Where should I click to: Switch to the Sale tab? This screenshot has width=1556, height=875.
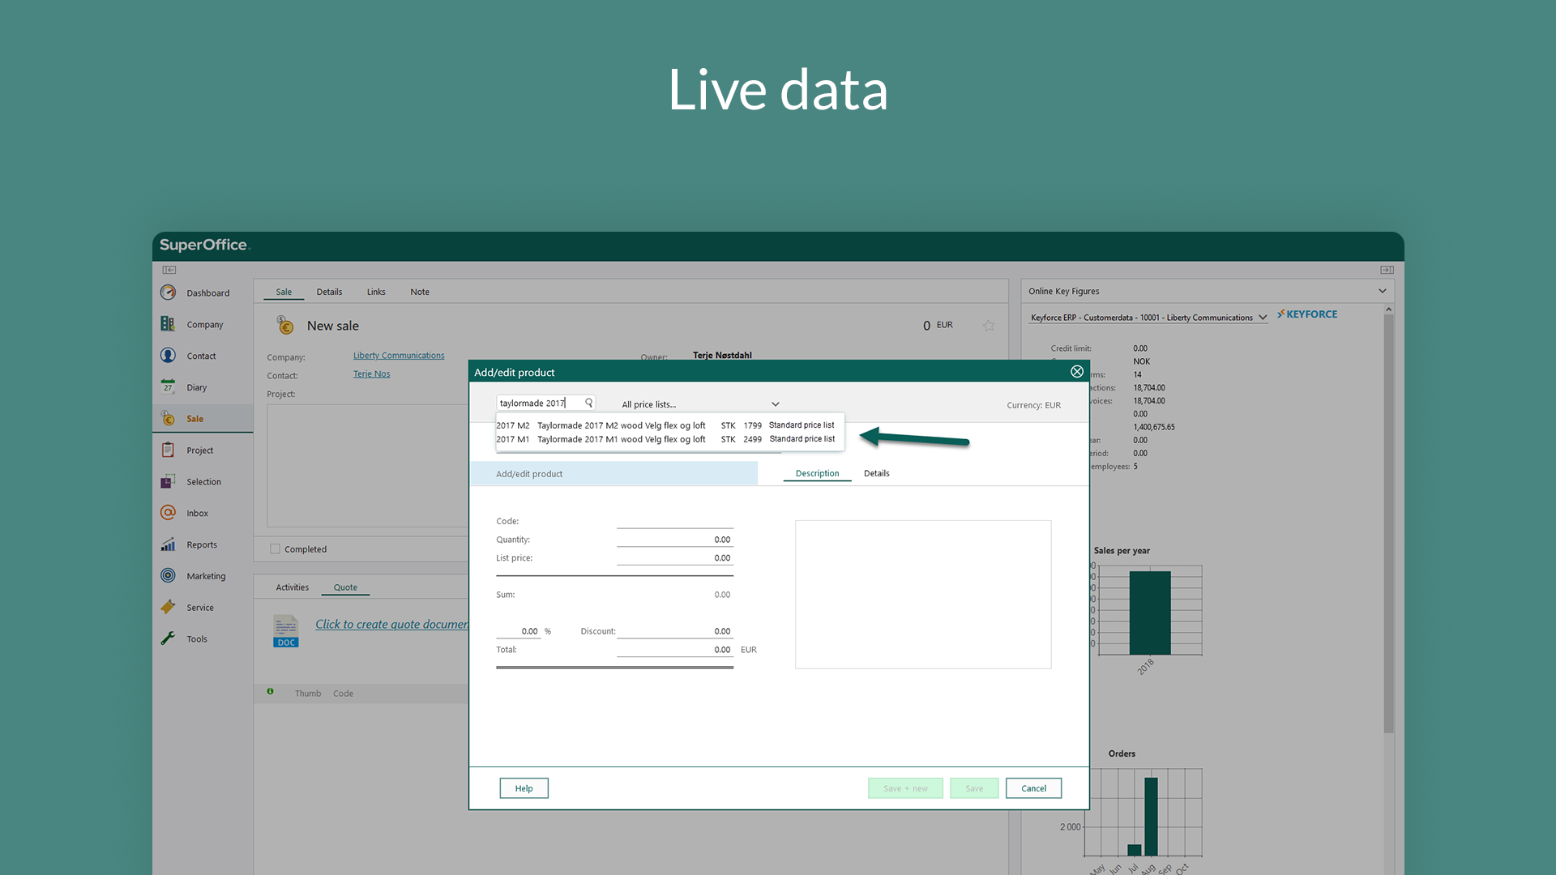click(x=284, y=292)
